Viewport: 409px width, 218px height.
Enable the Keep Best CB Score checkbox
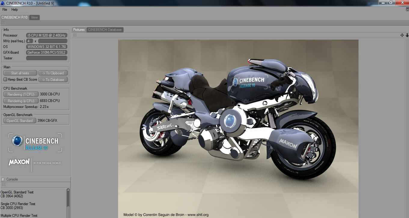coord(5,79)
